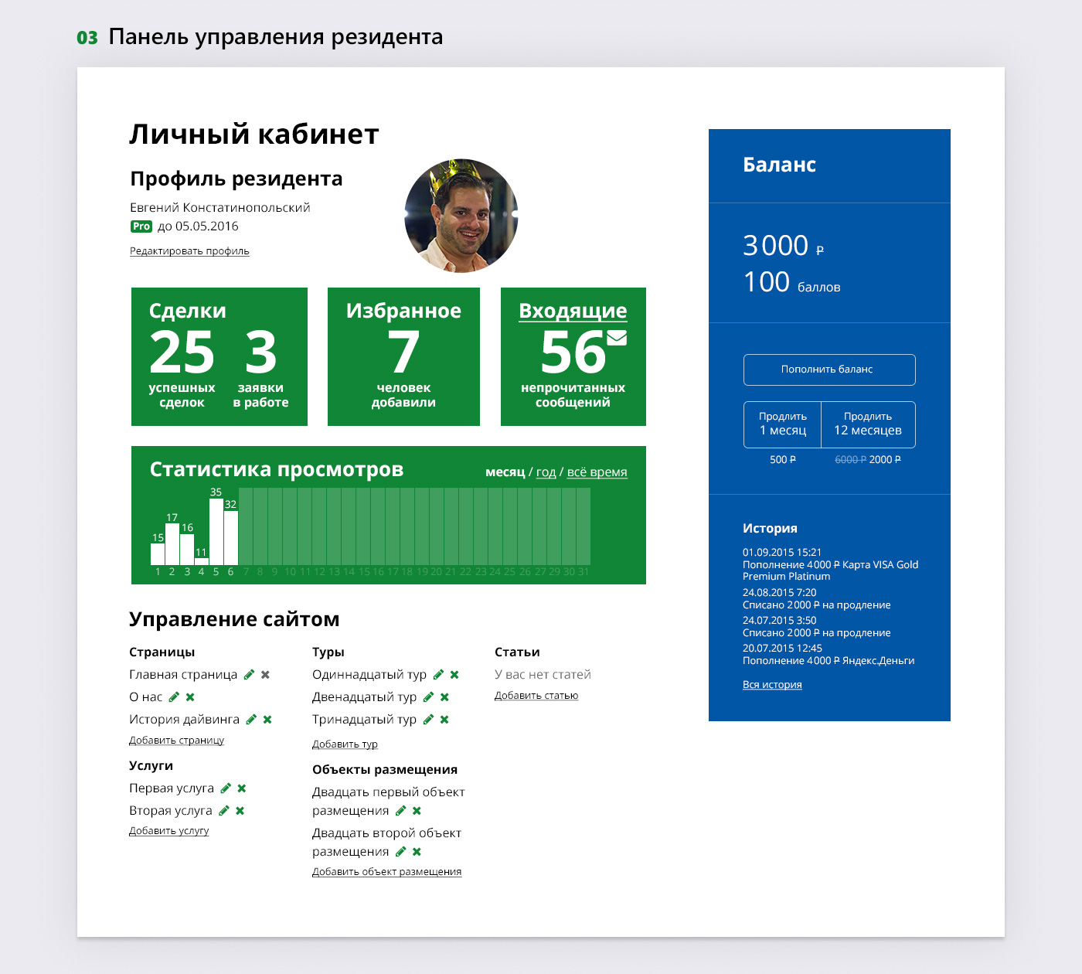Choose Продлить 1 месяц option
This screenshot has height=974, width=1082.
782,424
